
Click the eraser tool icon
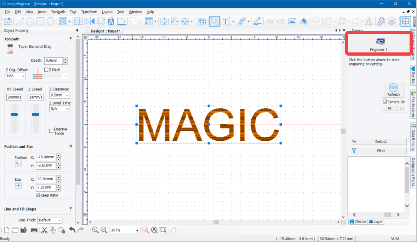pyautogui.click(x=304, y=21)
